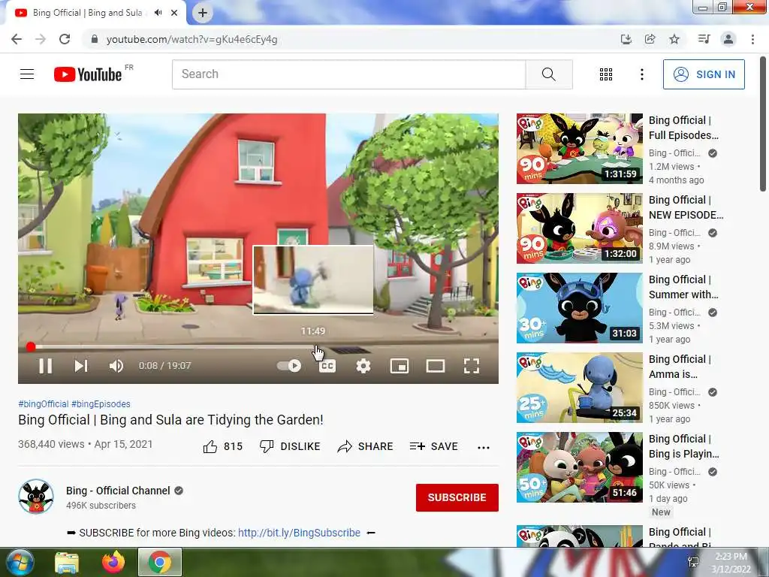Toggle the autoplay switch
769x577 pixels.
pos(289,366)
